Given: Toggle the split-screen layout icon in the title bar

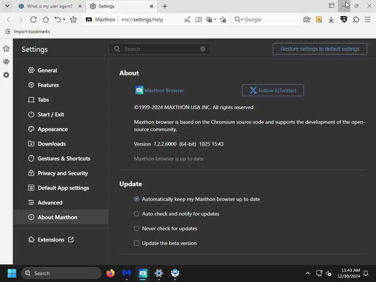Looking at the screenshot, I should tap(332, 6).
